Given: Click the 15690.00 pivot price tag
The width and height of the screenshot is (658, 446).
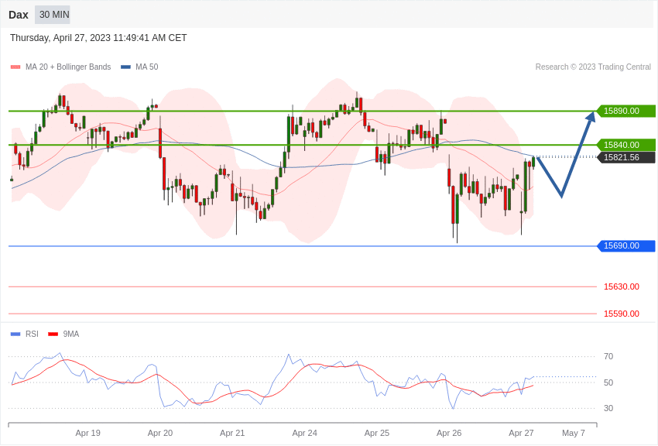Looking at the screenshot, I should 625,246.
